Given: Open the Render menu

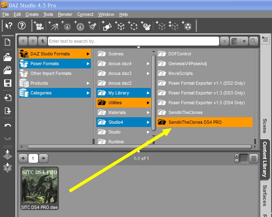Looking at the screenshot, I should tap(65, 14).
